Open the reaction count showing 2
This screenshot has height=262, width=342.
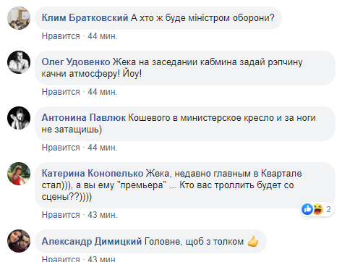(328, 209)
